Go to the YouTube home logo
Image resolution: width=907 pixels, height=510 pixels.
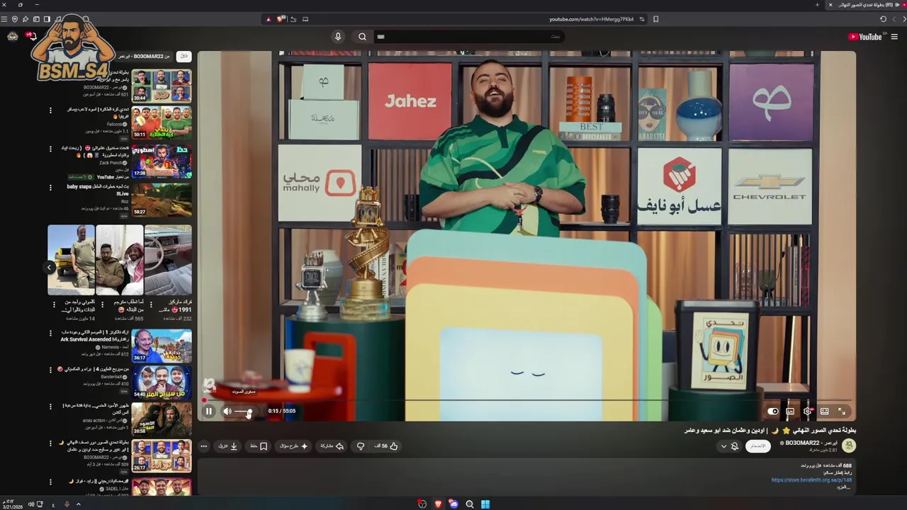pos(865,37)
